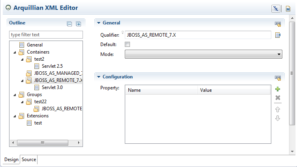Click the gray X remove property icon
297x167 pixels.
pyautogui.click(x=278, y=98)
